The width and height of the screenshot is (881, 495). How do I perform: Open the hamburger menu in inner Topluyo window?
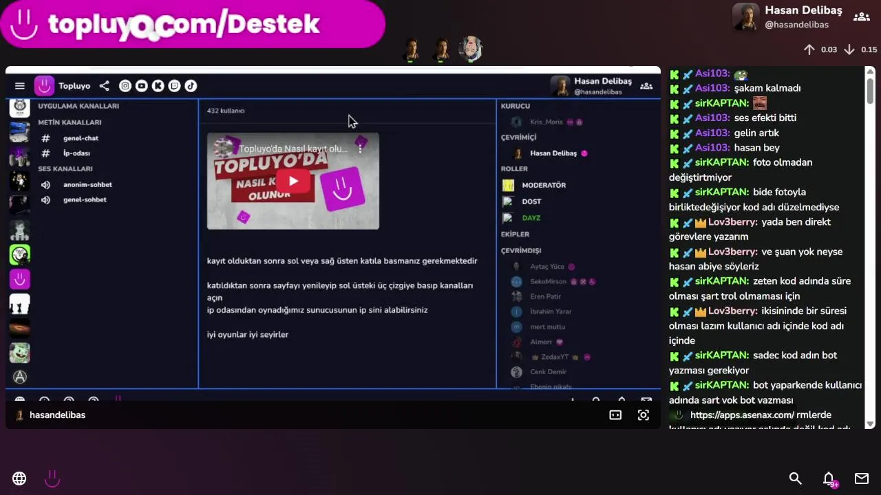[x=20, y=86]
